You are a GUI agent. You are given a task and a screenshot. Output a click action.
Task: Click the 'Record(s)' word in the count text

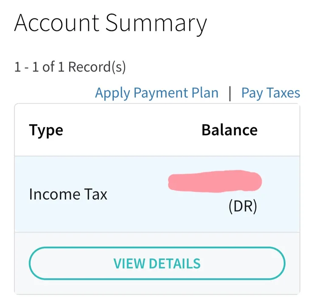click(97, 67)
